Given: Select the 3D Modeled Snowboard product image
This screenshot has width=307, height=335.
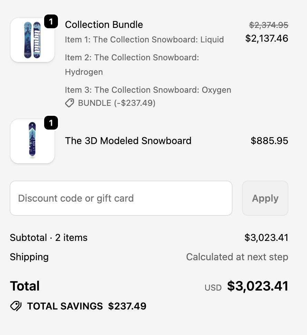Looking at the screenshot, I should pos(32,141).
